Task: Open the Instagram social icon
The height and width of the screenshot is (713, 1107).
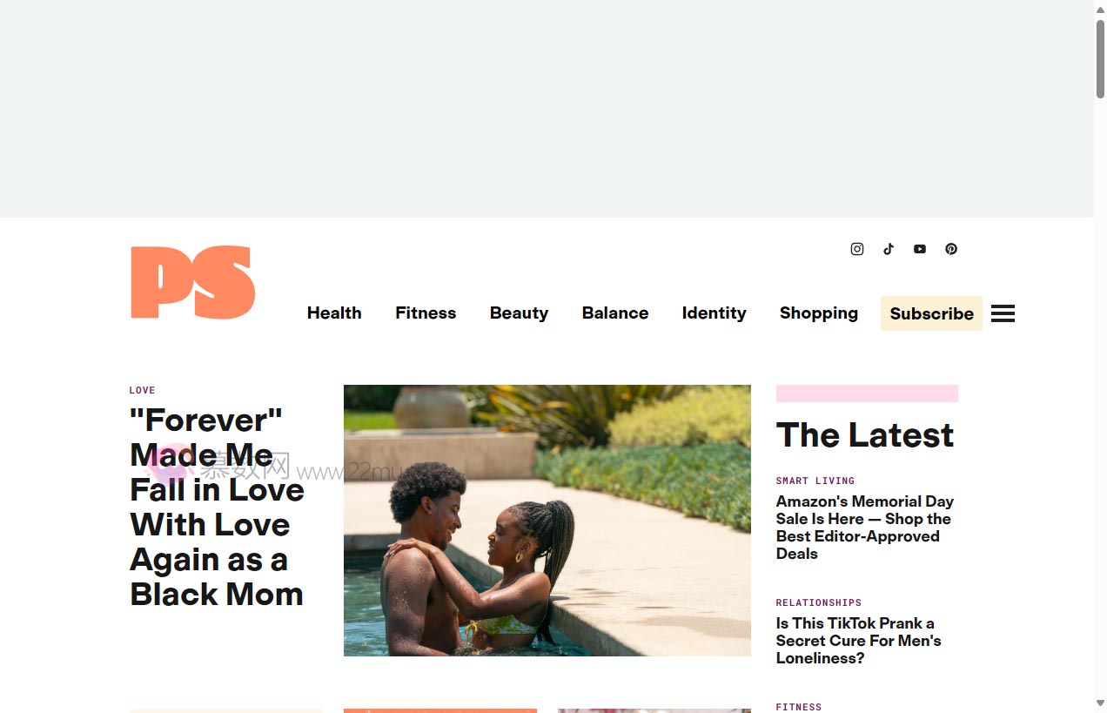Action: pyautogui.click(x=857, y=249)
